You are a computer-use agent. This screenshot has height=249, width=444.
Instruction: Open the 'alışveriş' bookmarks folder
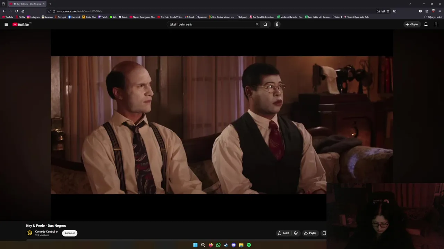[x=242, y=17]
